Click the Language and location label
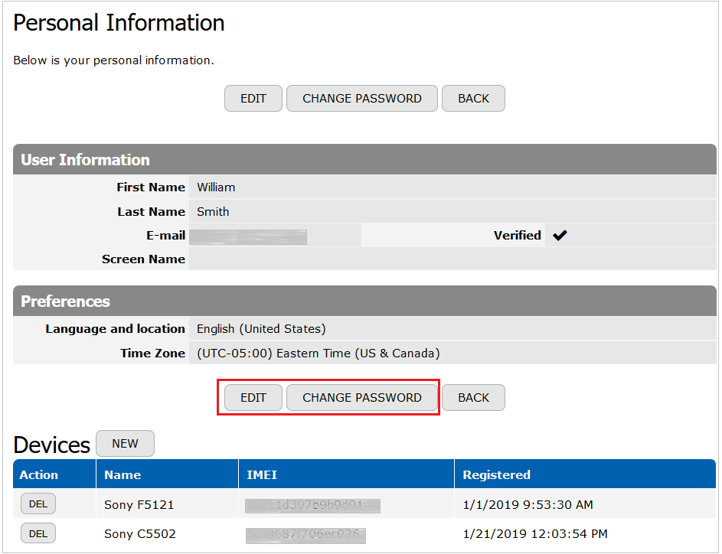Viewport: 722px width, 554px height. tap(115, 329)
